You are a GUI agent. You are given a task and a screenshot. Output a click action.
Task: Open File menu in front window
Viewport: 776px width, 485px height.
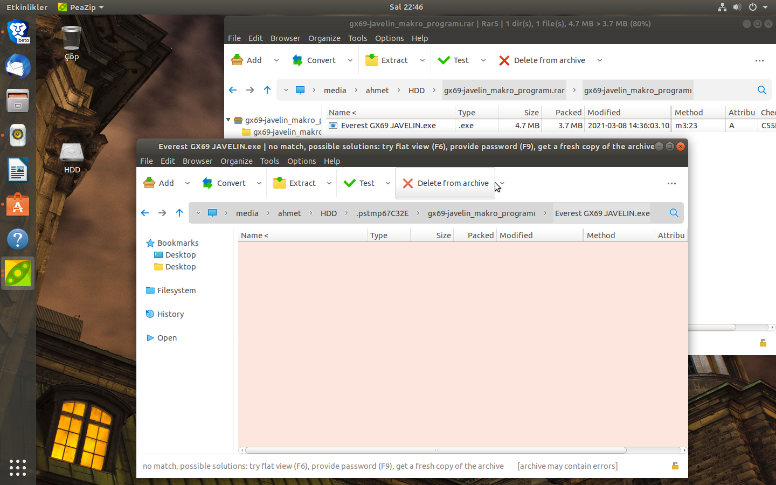click(x=147, y=161)
